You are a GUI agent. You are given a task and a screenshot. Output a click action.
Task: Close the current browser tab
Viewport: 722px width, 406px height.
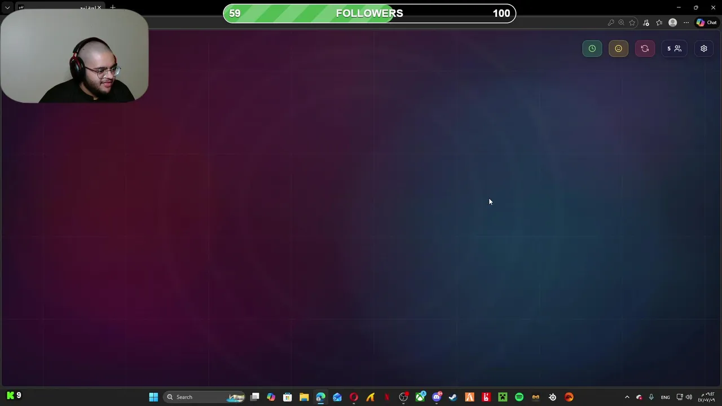(x=99, y=7)
